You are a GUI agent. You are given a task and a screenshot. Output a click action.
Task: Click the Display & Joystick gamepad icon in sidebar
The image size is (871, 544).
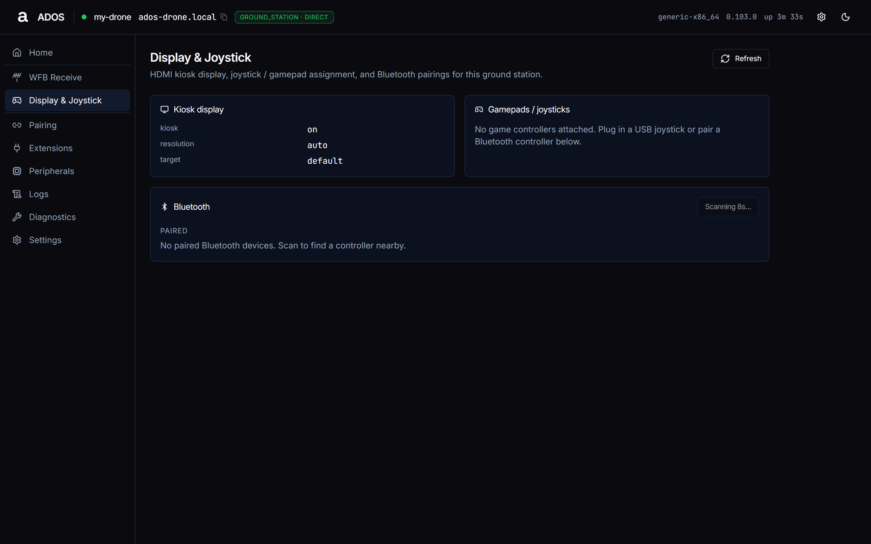tap(17, 100)
